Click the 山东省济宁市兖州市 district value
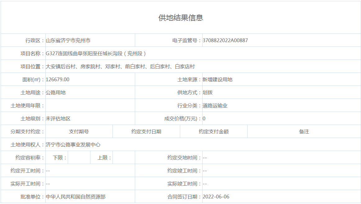 pos(68,41)
